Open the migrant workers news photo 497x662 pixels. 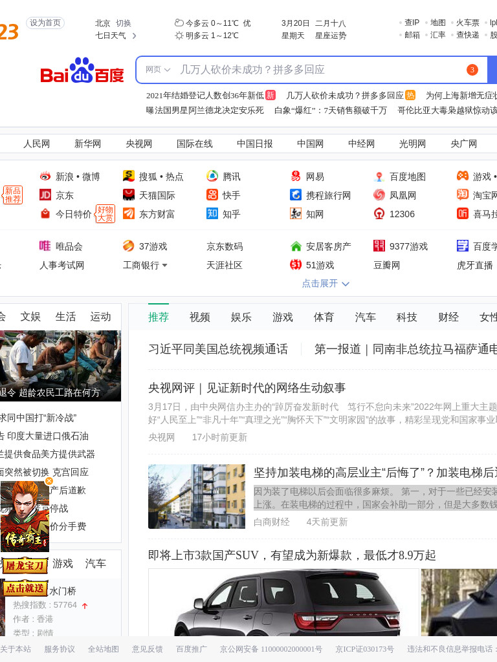(x=60, y=366)
